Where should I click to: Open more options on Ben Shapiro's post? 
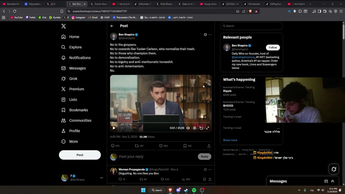click(x=210, y=34)
